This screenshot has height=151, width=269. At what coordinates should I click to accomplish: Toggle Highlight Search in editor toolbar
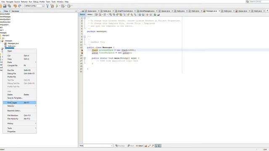click(121, 15)
